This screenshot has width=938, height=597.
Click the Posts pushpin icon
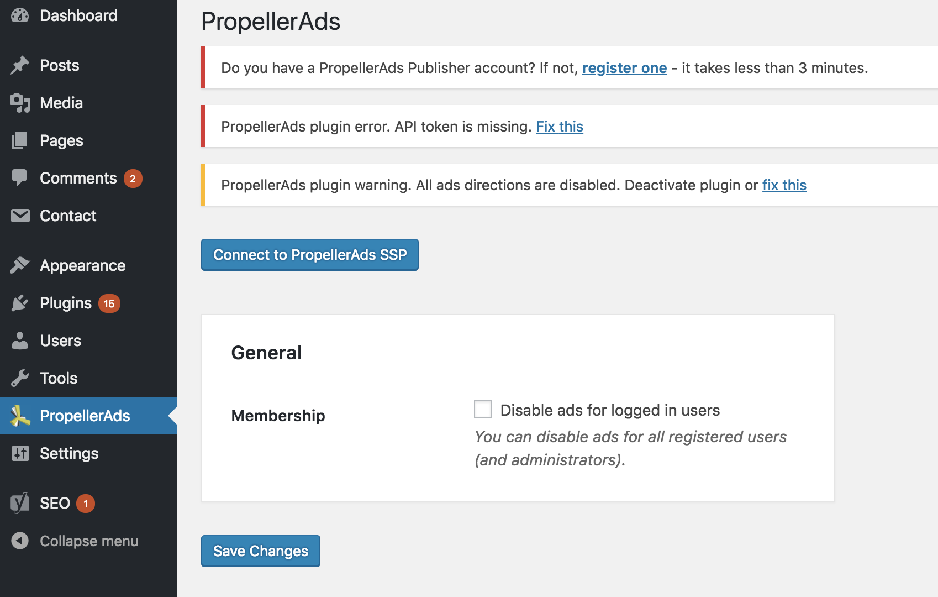[x=20, y=65]
